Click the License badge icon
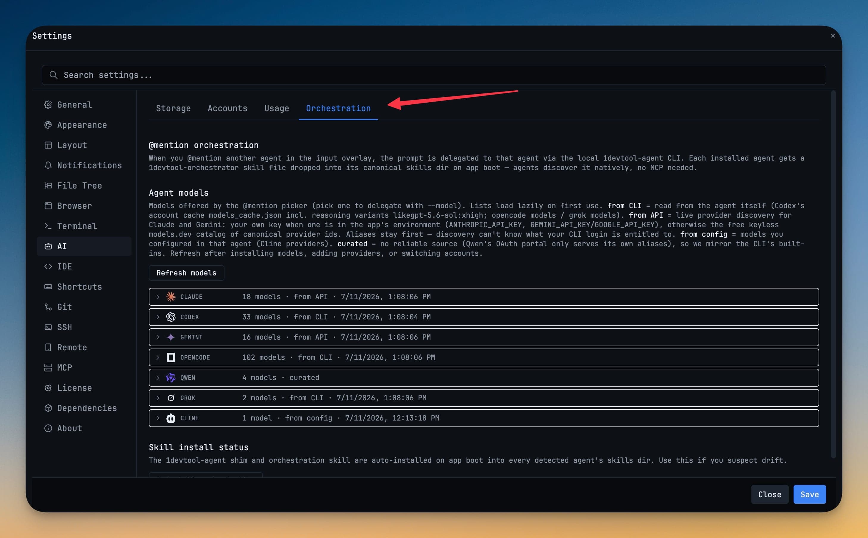The width and height of the screenshot is (868, 538). tap(48, 388)
